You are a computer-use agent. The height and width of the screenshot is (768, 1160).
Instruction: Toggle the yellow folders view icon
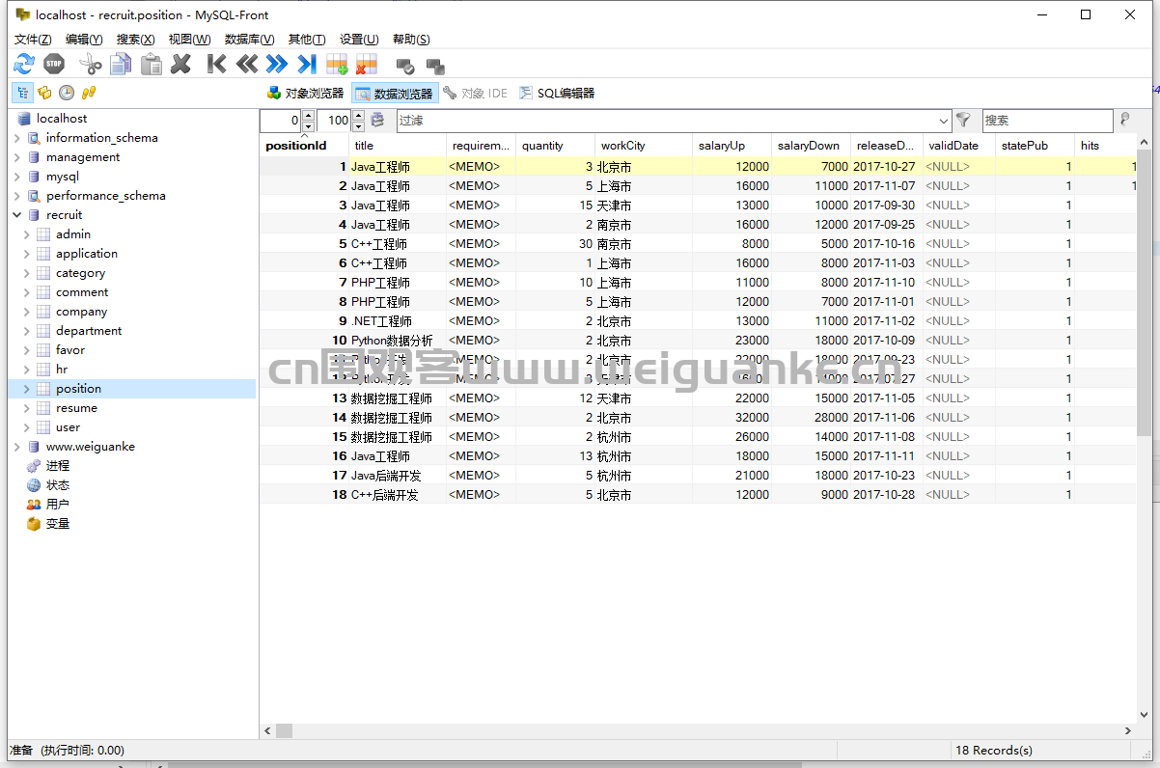coord(44,93)
